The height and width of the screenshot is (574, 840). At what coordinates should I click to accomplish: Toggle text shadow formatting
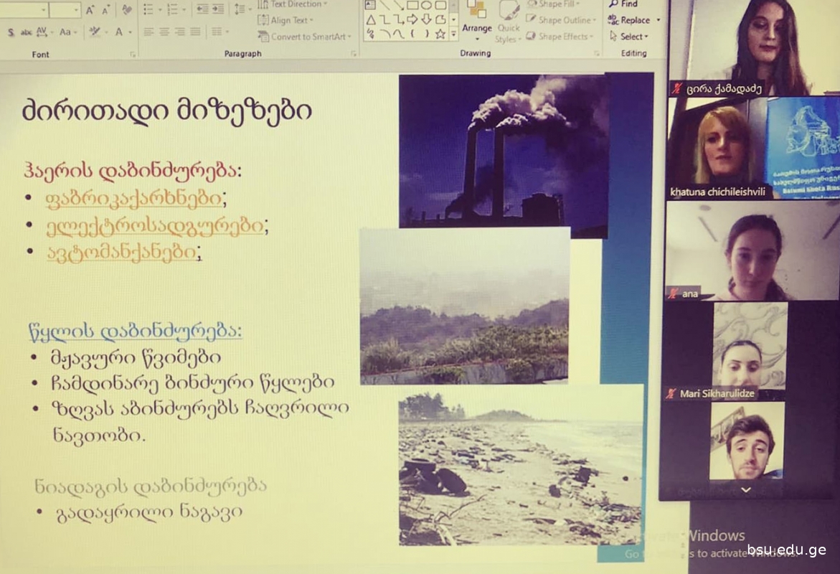[11, 32]
